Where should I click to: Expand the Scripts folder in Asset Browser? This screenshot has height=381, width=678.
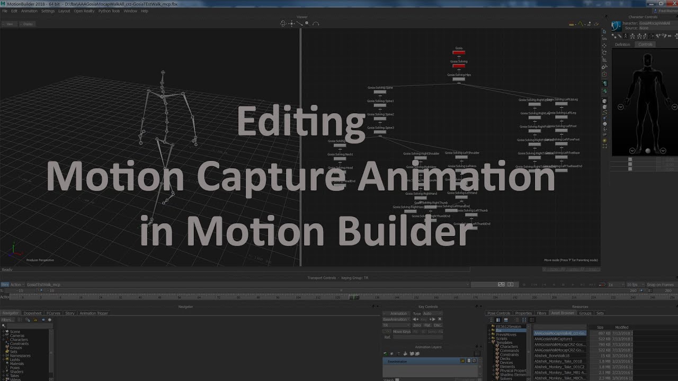tap(489, 339)
